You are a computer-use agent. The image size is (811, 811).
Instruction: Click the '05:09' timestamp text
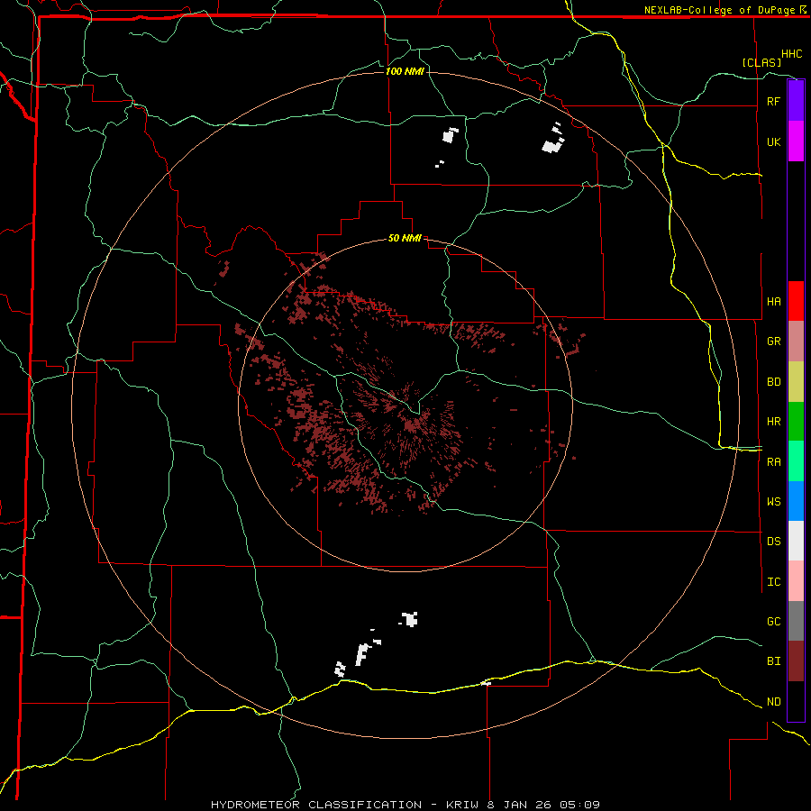[x=580, y=805]
